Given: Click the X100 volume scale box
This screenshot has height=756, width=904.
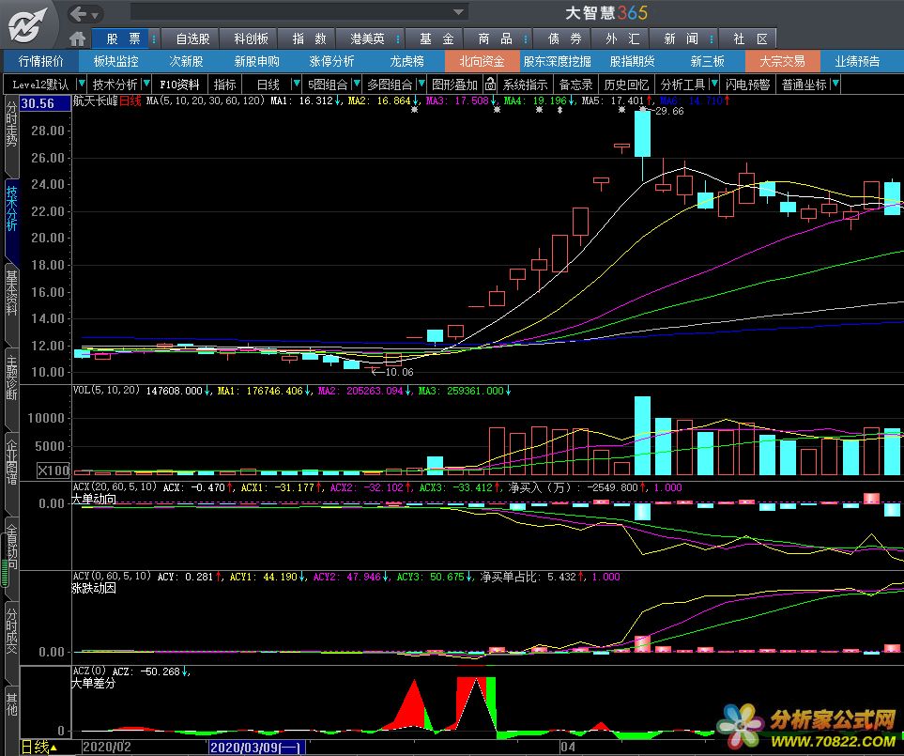Looking at the screenshot, I should point(54,470).
